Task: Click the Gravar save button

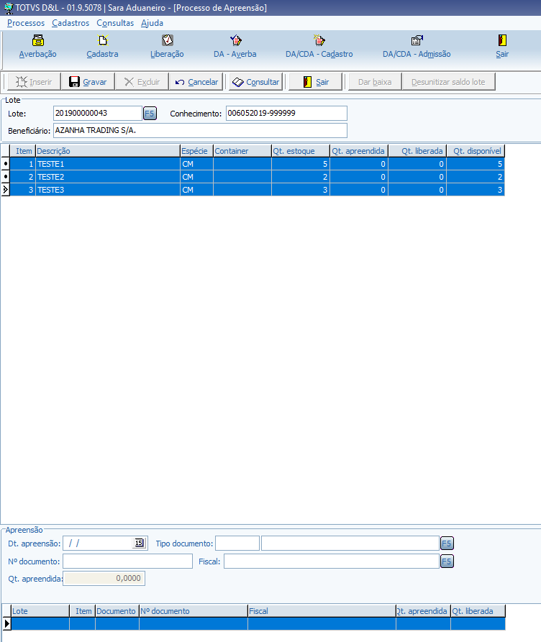Action: (88, 81)
